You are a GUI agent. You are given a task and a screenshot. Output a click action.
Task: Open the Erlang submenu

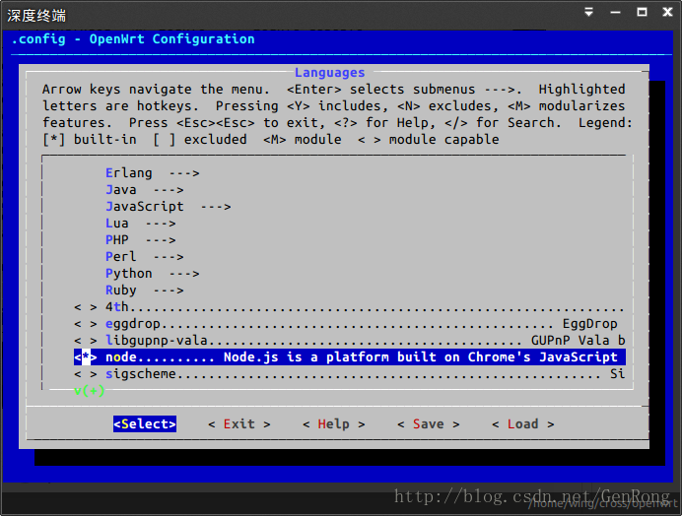[152, 173]
